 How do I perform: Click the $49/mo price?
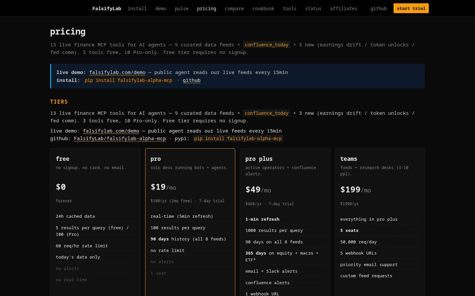point(258,190)
